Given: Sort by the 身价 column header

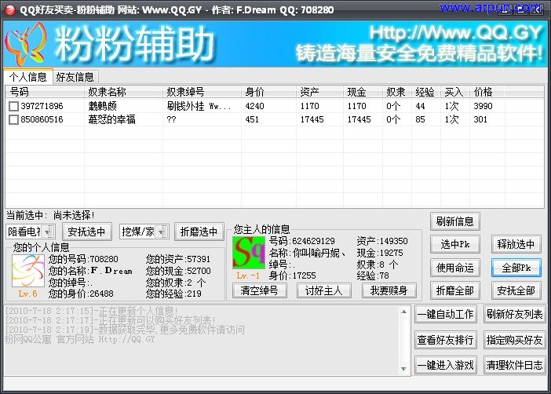Looking at the screenshot, I should [268, 92].
